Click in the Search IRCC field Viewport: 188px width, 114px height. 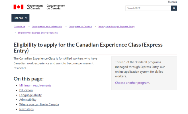coord(148,8)
